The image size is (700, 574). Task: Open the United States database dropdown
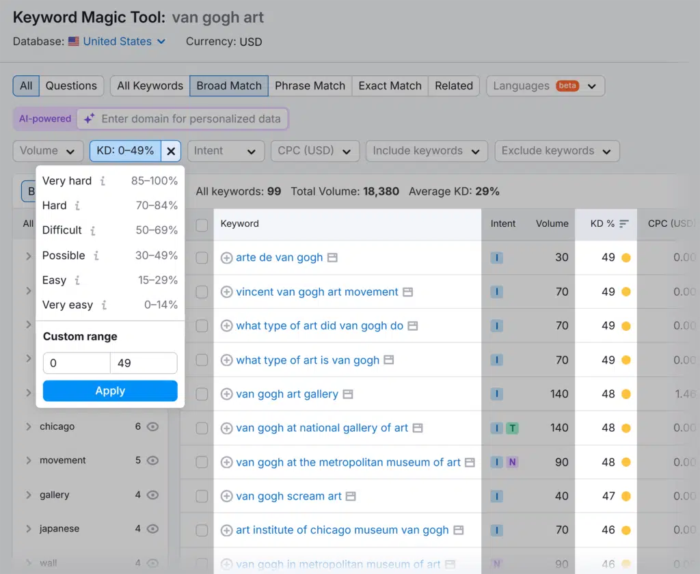tap(117, 41)
